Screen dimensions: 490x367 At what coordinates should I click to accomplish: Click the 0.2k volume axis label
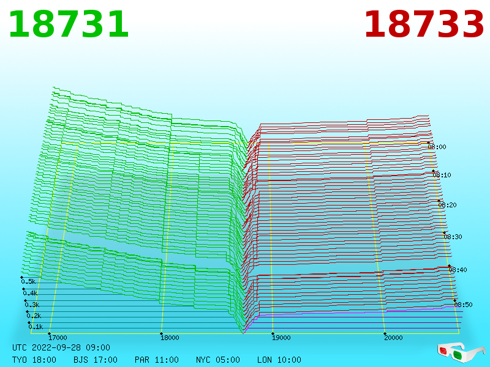coord(34,316)
